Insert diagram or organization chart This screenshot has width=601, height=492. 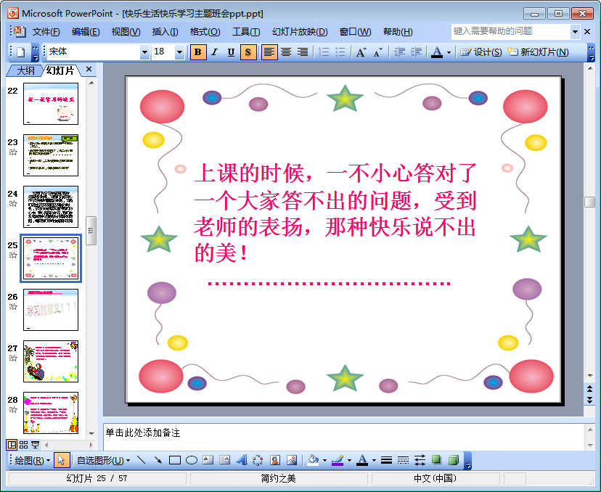258,460
